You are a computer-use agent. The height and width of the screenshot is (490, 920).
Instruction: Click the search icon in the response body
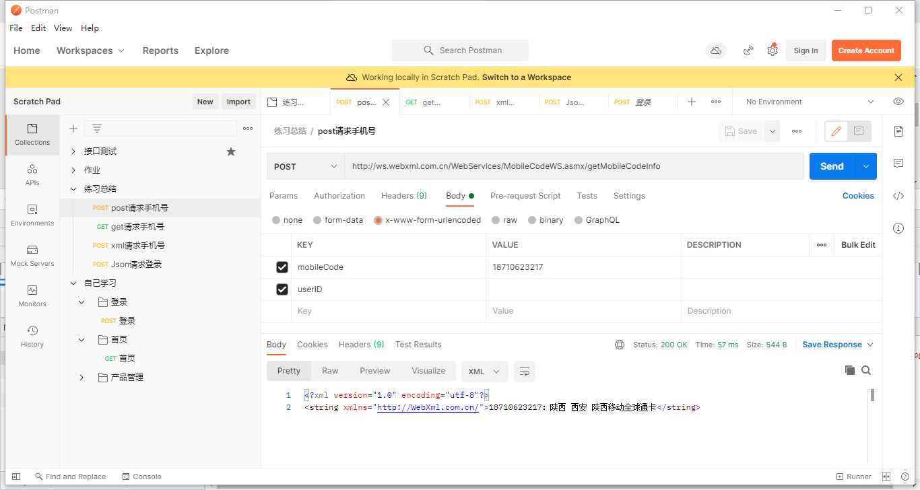click(866, 370)
